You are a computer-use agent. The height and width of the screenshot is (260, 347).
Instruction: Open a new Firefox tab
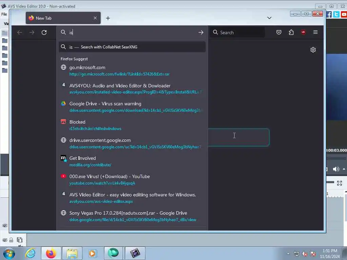[108, 18]
